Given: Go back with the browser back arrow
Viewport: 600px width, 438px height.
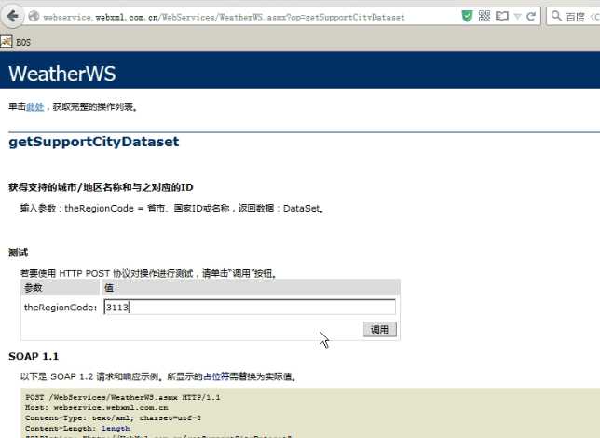Looking at the screenshot, I should pyautogui.click(x=13, y=17).
